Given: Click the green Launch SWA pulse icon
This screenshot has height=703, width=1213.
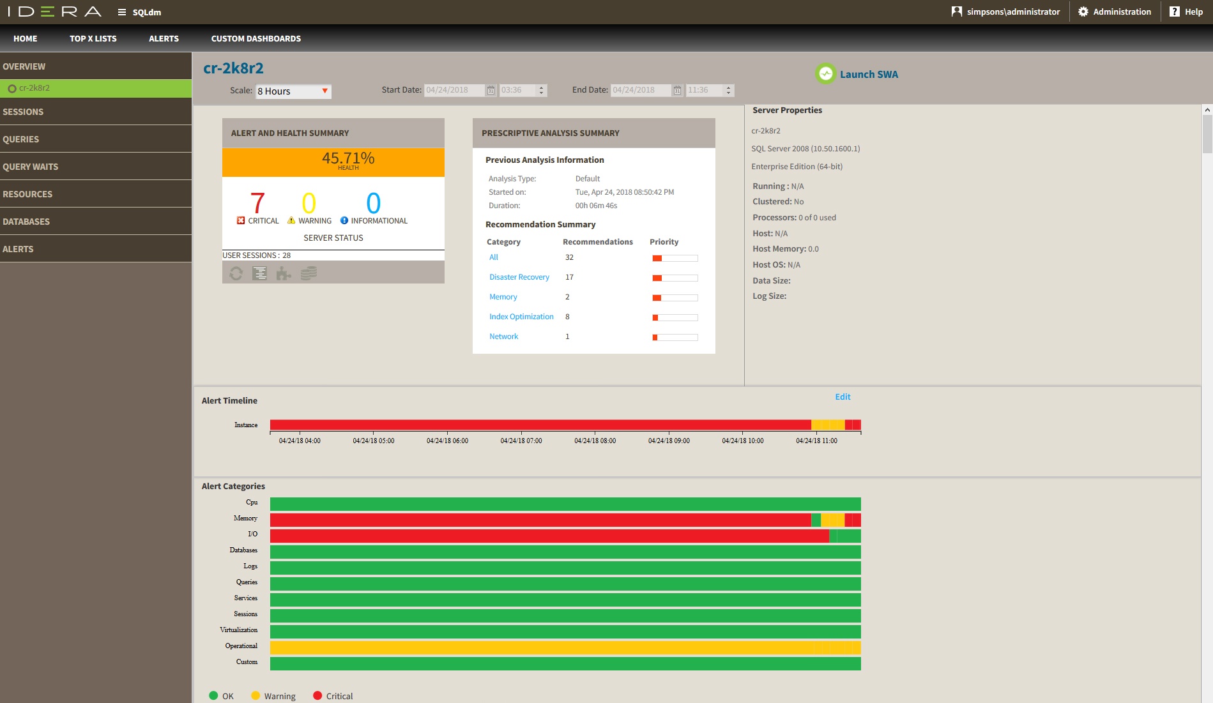Looking at the screenshot, I should [x=825, y=74].
